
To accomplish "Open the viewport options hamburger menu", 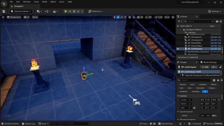I will (3, 17).
